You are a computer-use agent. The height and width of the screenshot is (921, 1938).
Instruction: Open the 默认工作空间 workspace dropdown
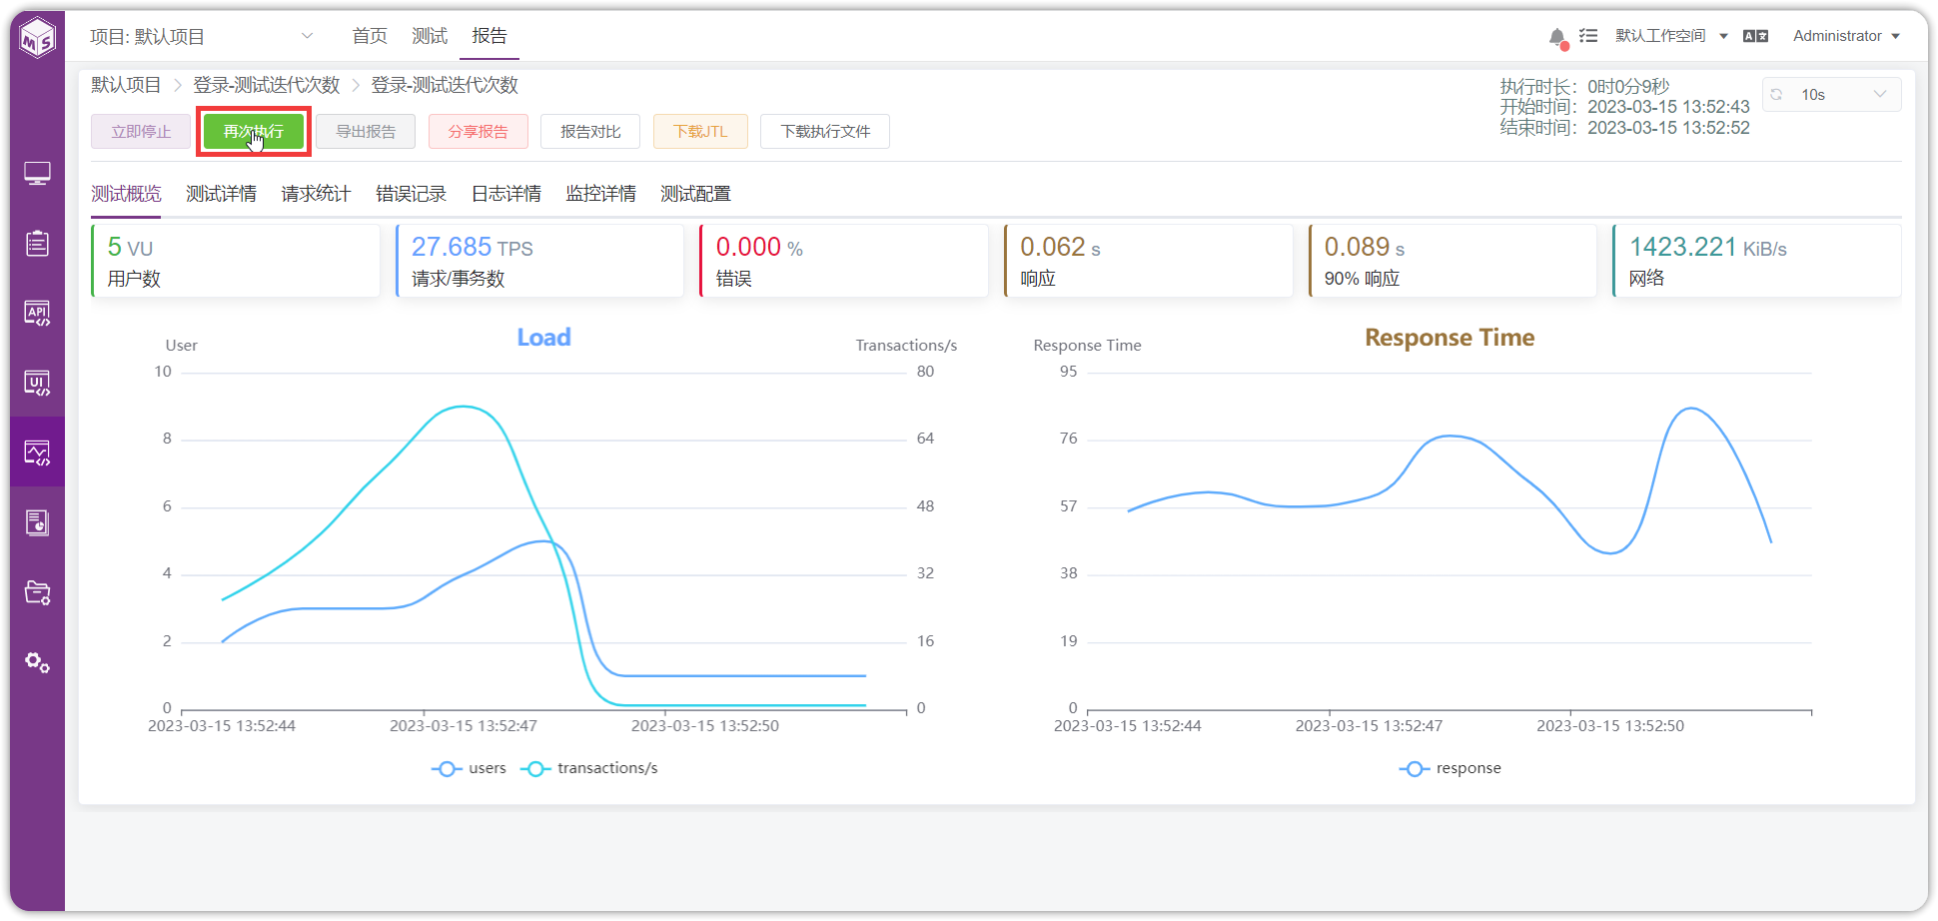coord(1671,36)
